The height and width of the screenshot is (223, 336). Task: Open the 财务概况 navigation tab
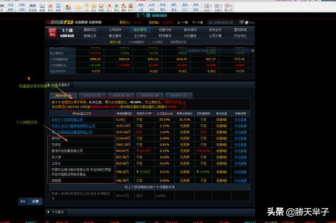tap(165, 36)
